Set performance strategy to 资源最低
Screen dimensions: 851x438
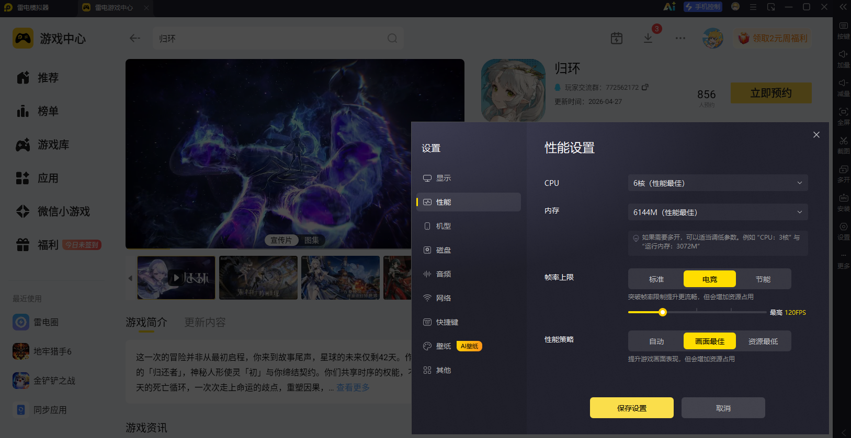[x=763, y=341]
